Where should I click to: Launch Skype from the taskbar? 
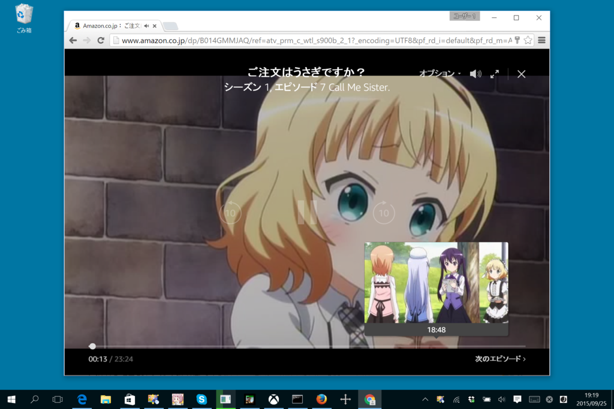[x=201, y=399]
